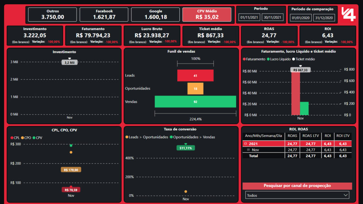Click the CPV Médio highlighted card

[x=207, y=15]
